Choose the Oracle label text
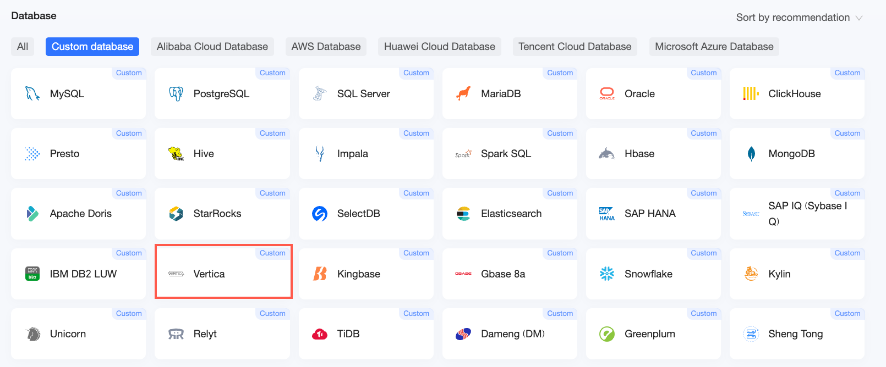Screen dimensions: 886x367 639,94
